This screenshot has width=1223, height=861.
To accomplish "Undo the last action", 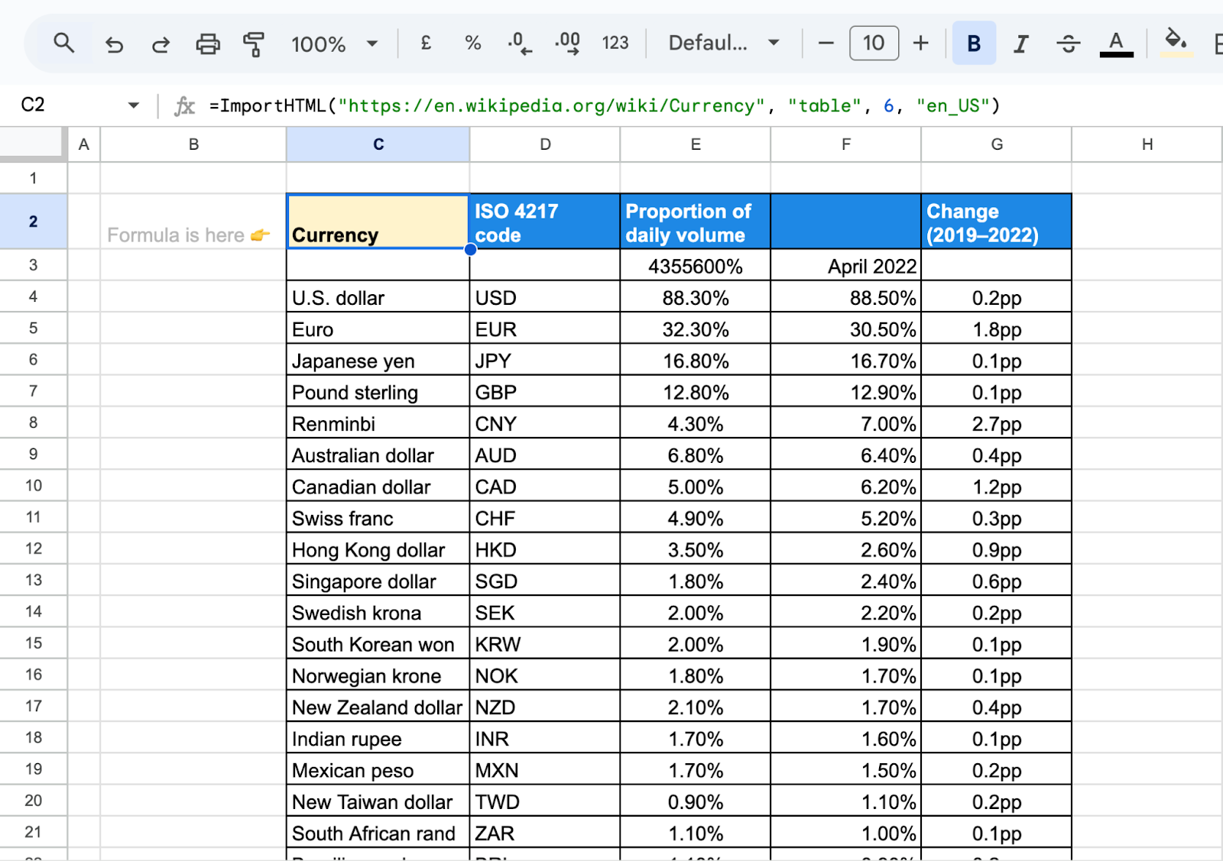I will click(x=114, y=44).
